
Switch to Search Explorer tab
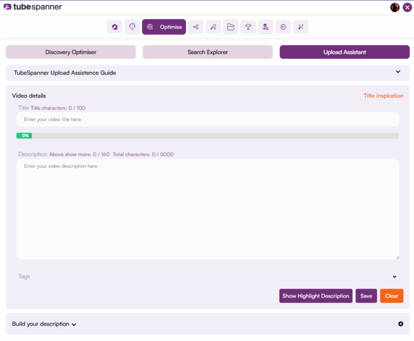coord(208,52)
